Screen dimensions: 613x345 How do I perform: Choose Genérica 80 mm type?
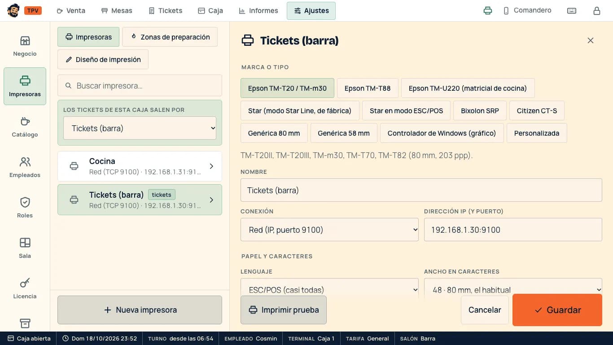click(x=274, y=133)
